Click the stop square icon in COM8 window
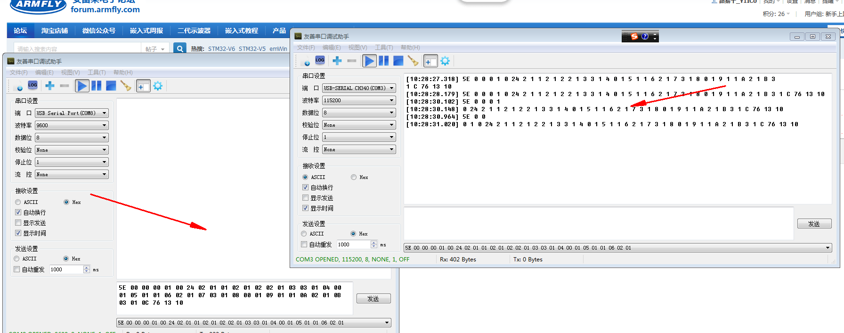The width and height of the screenshot is (844, 333). point(111,86)
